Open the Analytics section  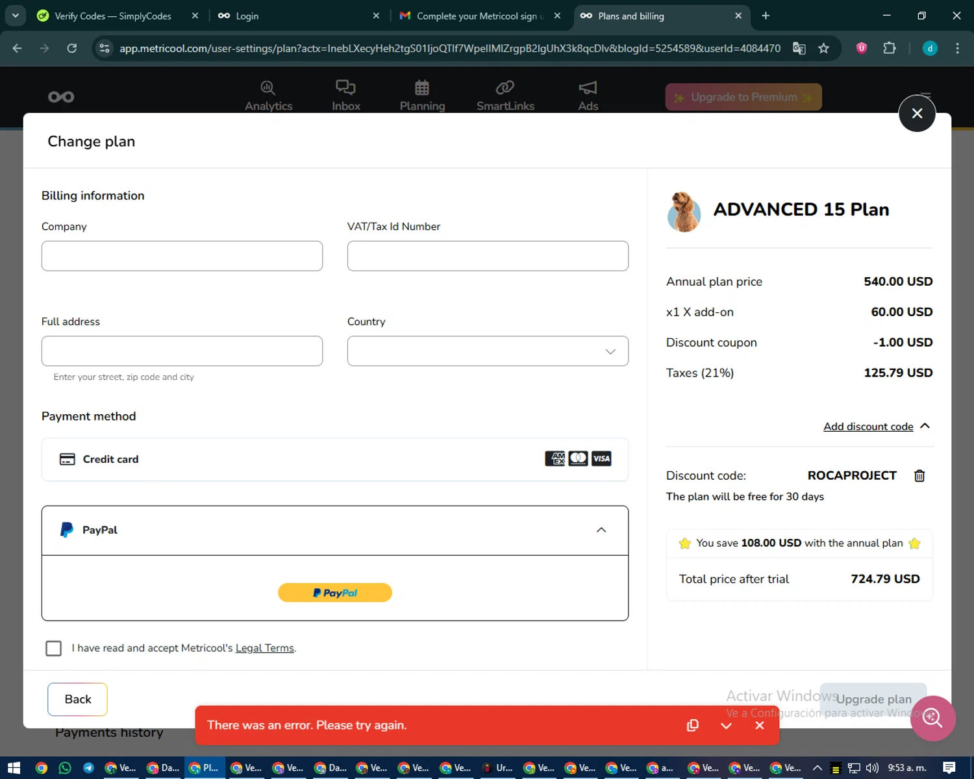pyautogui.click(x=268, y=96)
